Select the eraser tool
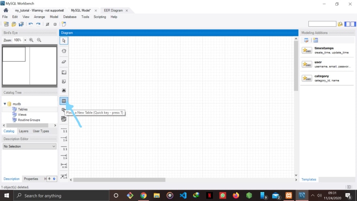The height and width of the screenshot is (201, 357). click(x=64, y=62)
